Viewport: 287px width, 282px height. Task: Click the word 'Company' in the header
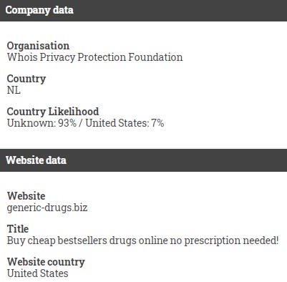coord(28,11)
